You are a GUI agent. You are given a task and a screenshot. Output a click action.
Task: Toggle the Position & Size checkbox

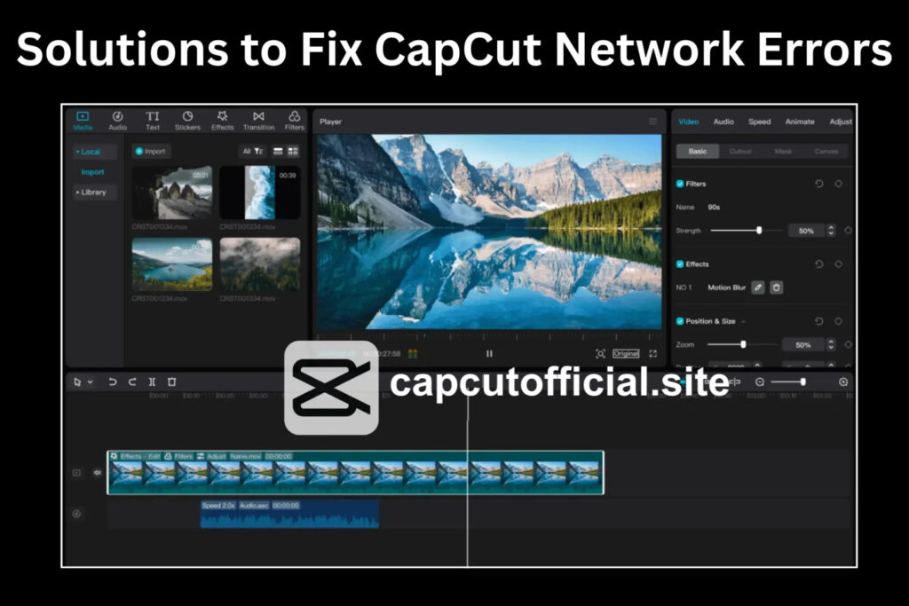tap(680, 320)
